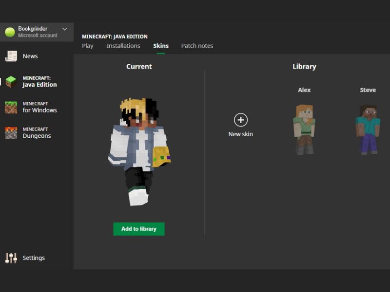Select Minecraft: Java Edition in sidebar

pyautogui.click(x=40, y=82)
